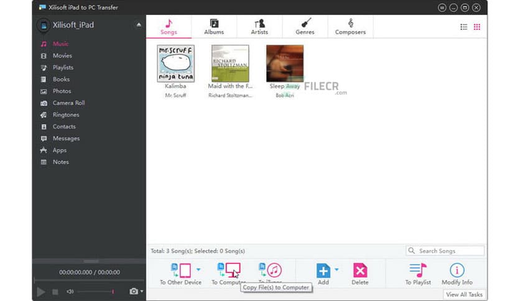Click the Bob Acri artist text
Image resolution: width=520 pixels, height=301 pixels.
coord(285,96)
